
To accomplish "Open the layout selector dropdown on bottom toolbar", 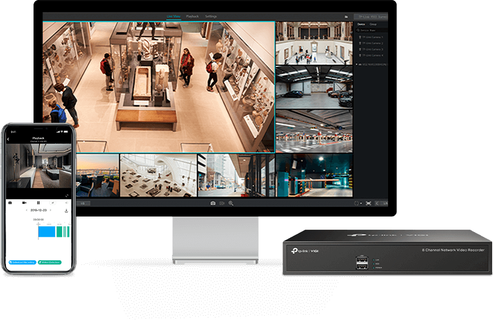I will [x=358, y=203].
